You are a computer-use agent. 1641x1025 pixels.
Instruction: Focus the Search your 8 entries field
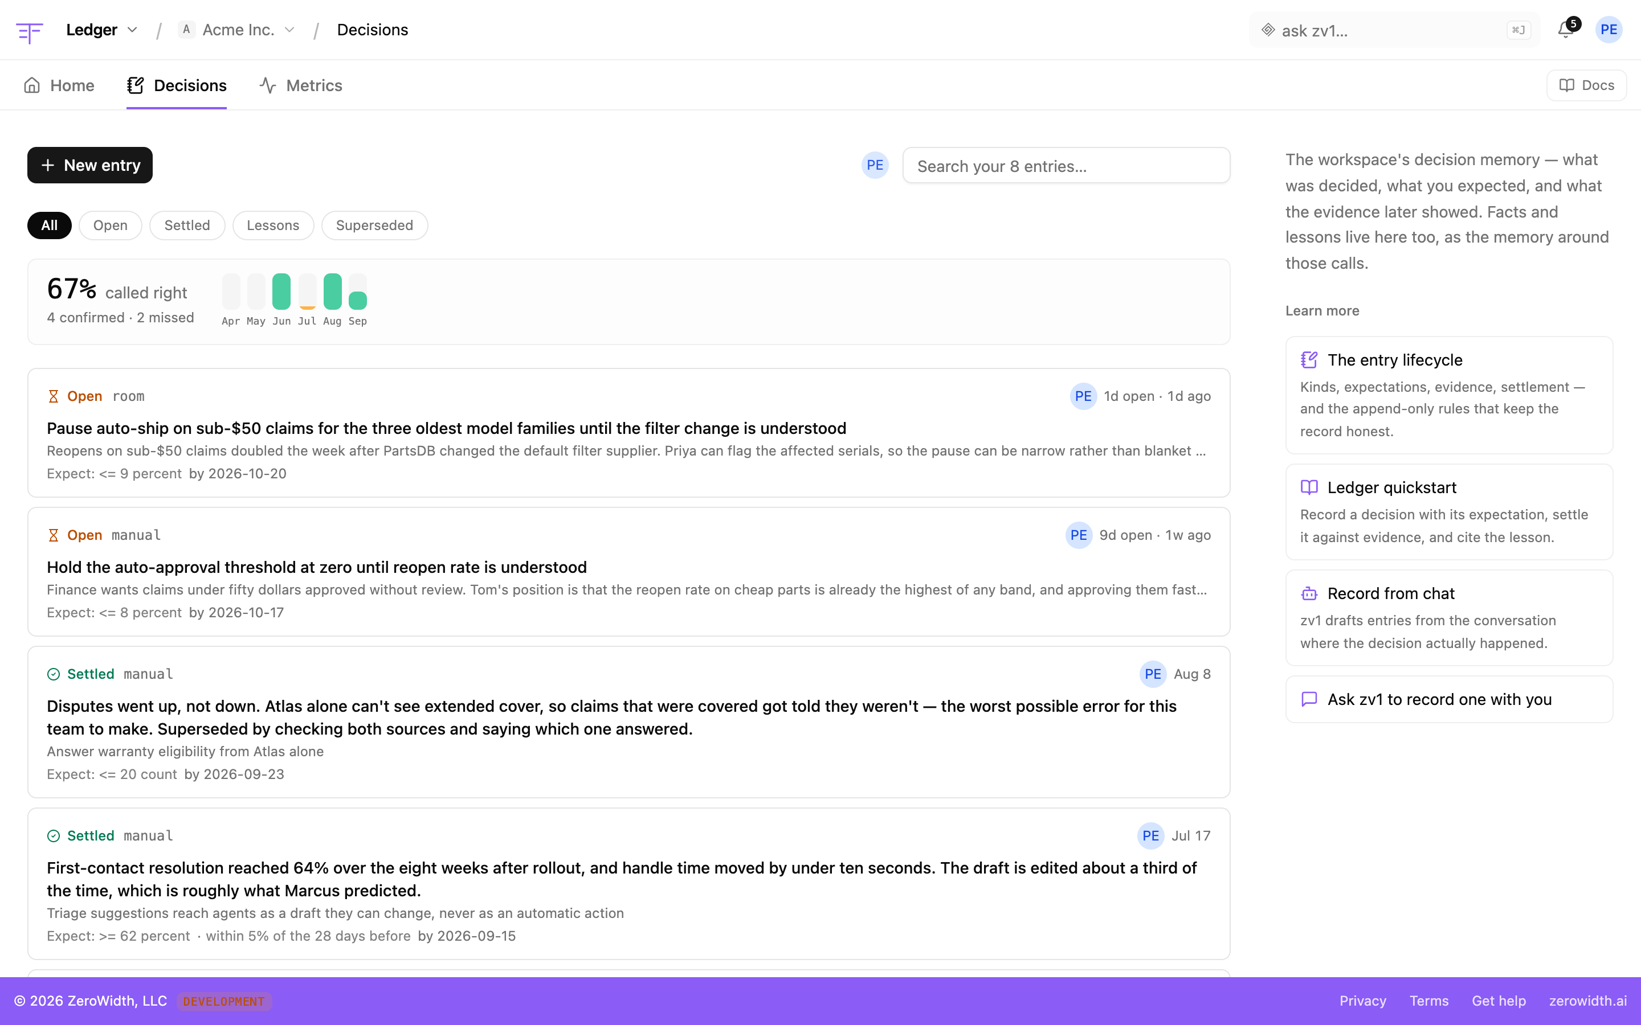(1066, 165)
